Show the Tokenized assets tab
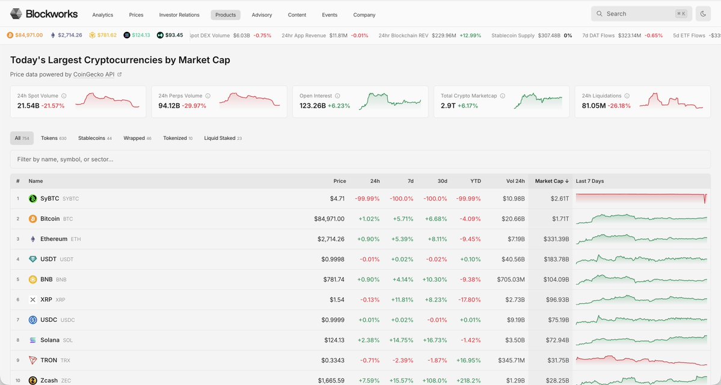The image size is (721, 385). 177,138
